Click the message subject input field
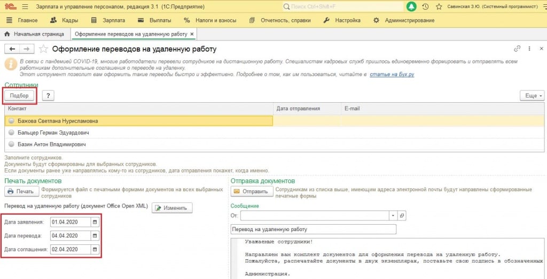The width and height of the screenshot is (547, 279). [313, 229]
